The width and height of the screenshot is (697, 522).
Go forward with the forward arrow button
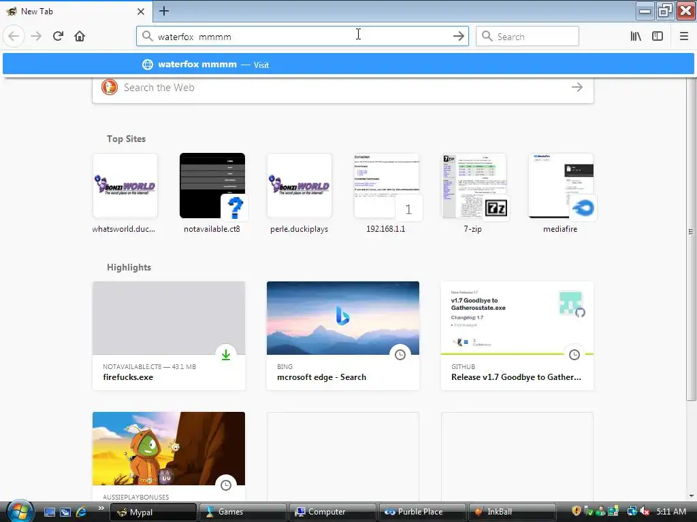click(36, 36)
